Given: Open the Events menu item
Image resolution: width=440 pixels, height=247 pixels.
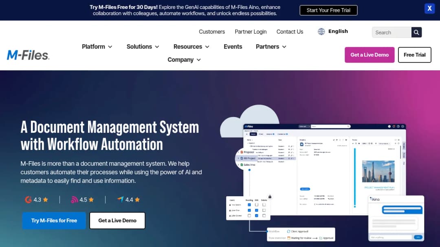Looking at the screenshot, I should pos(233,47).
